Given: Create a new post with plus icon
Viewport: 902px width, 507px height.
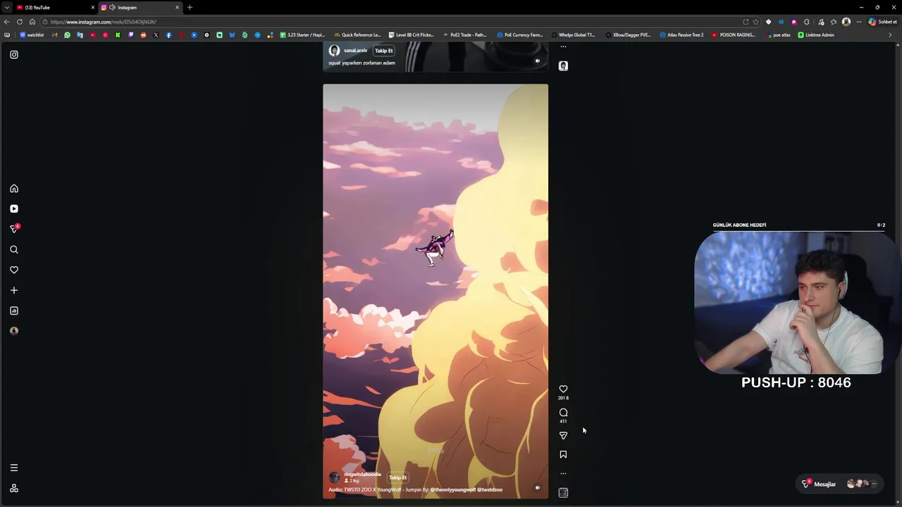Looking at the screenshot, I should pyautogui.click(x=14, y=290).
